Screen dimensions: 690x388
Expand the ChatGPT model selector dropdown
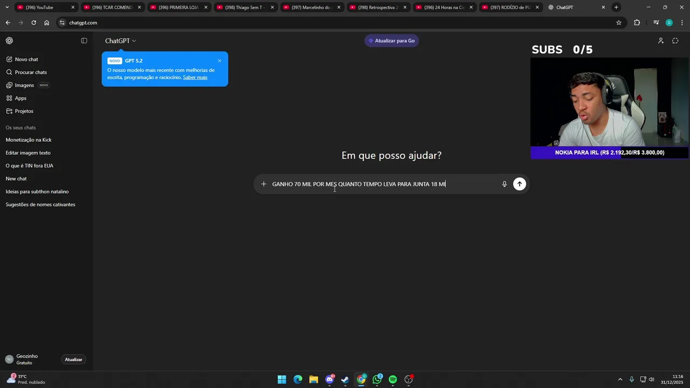coord(121,41)
